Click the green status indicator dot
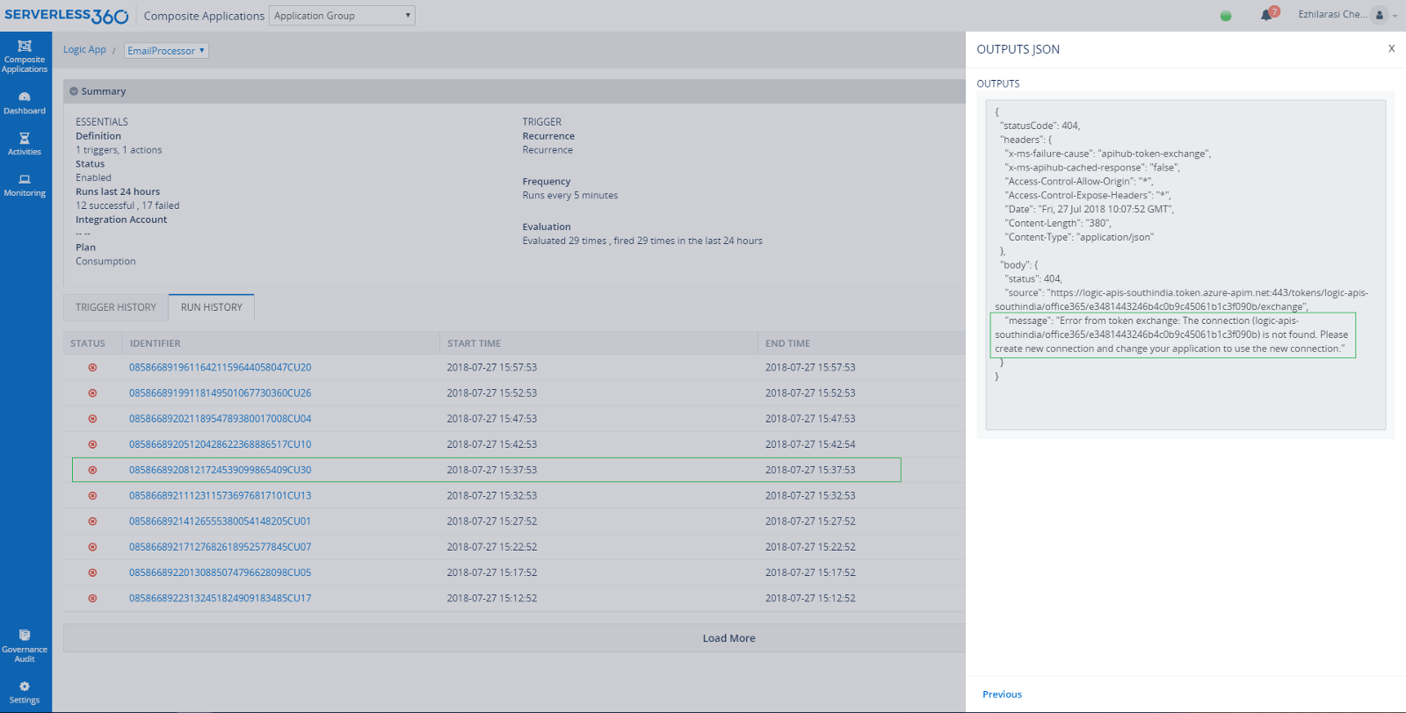This screenshot has width=1406, height=713. tap(1226, 16)
